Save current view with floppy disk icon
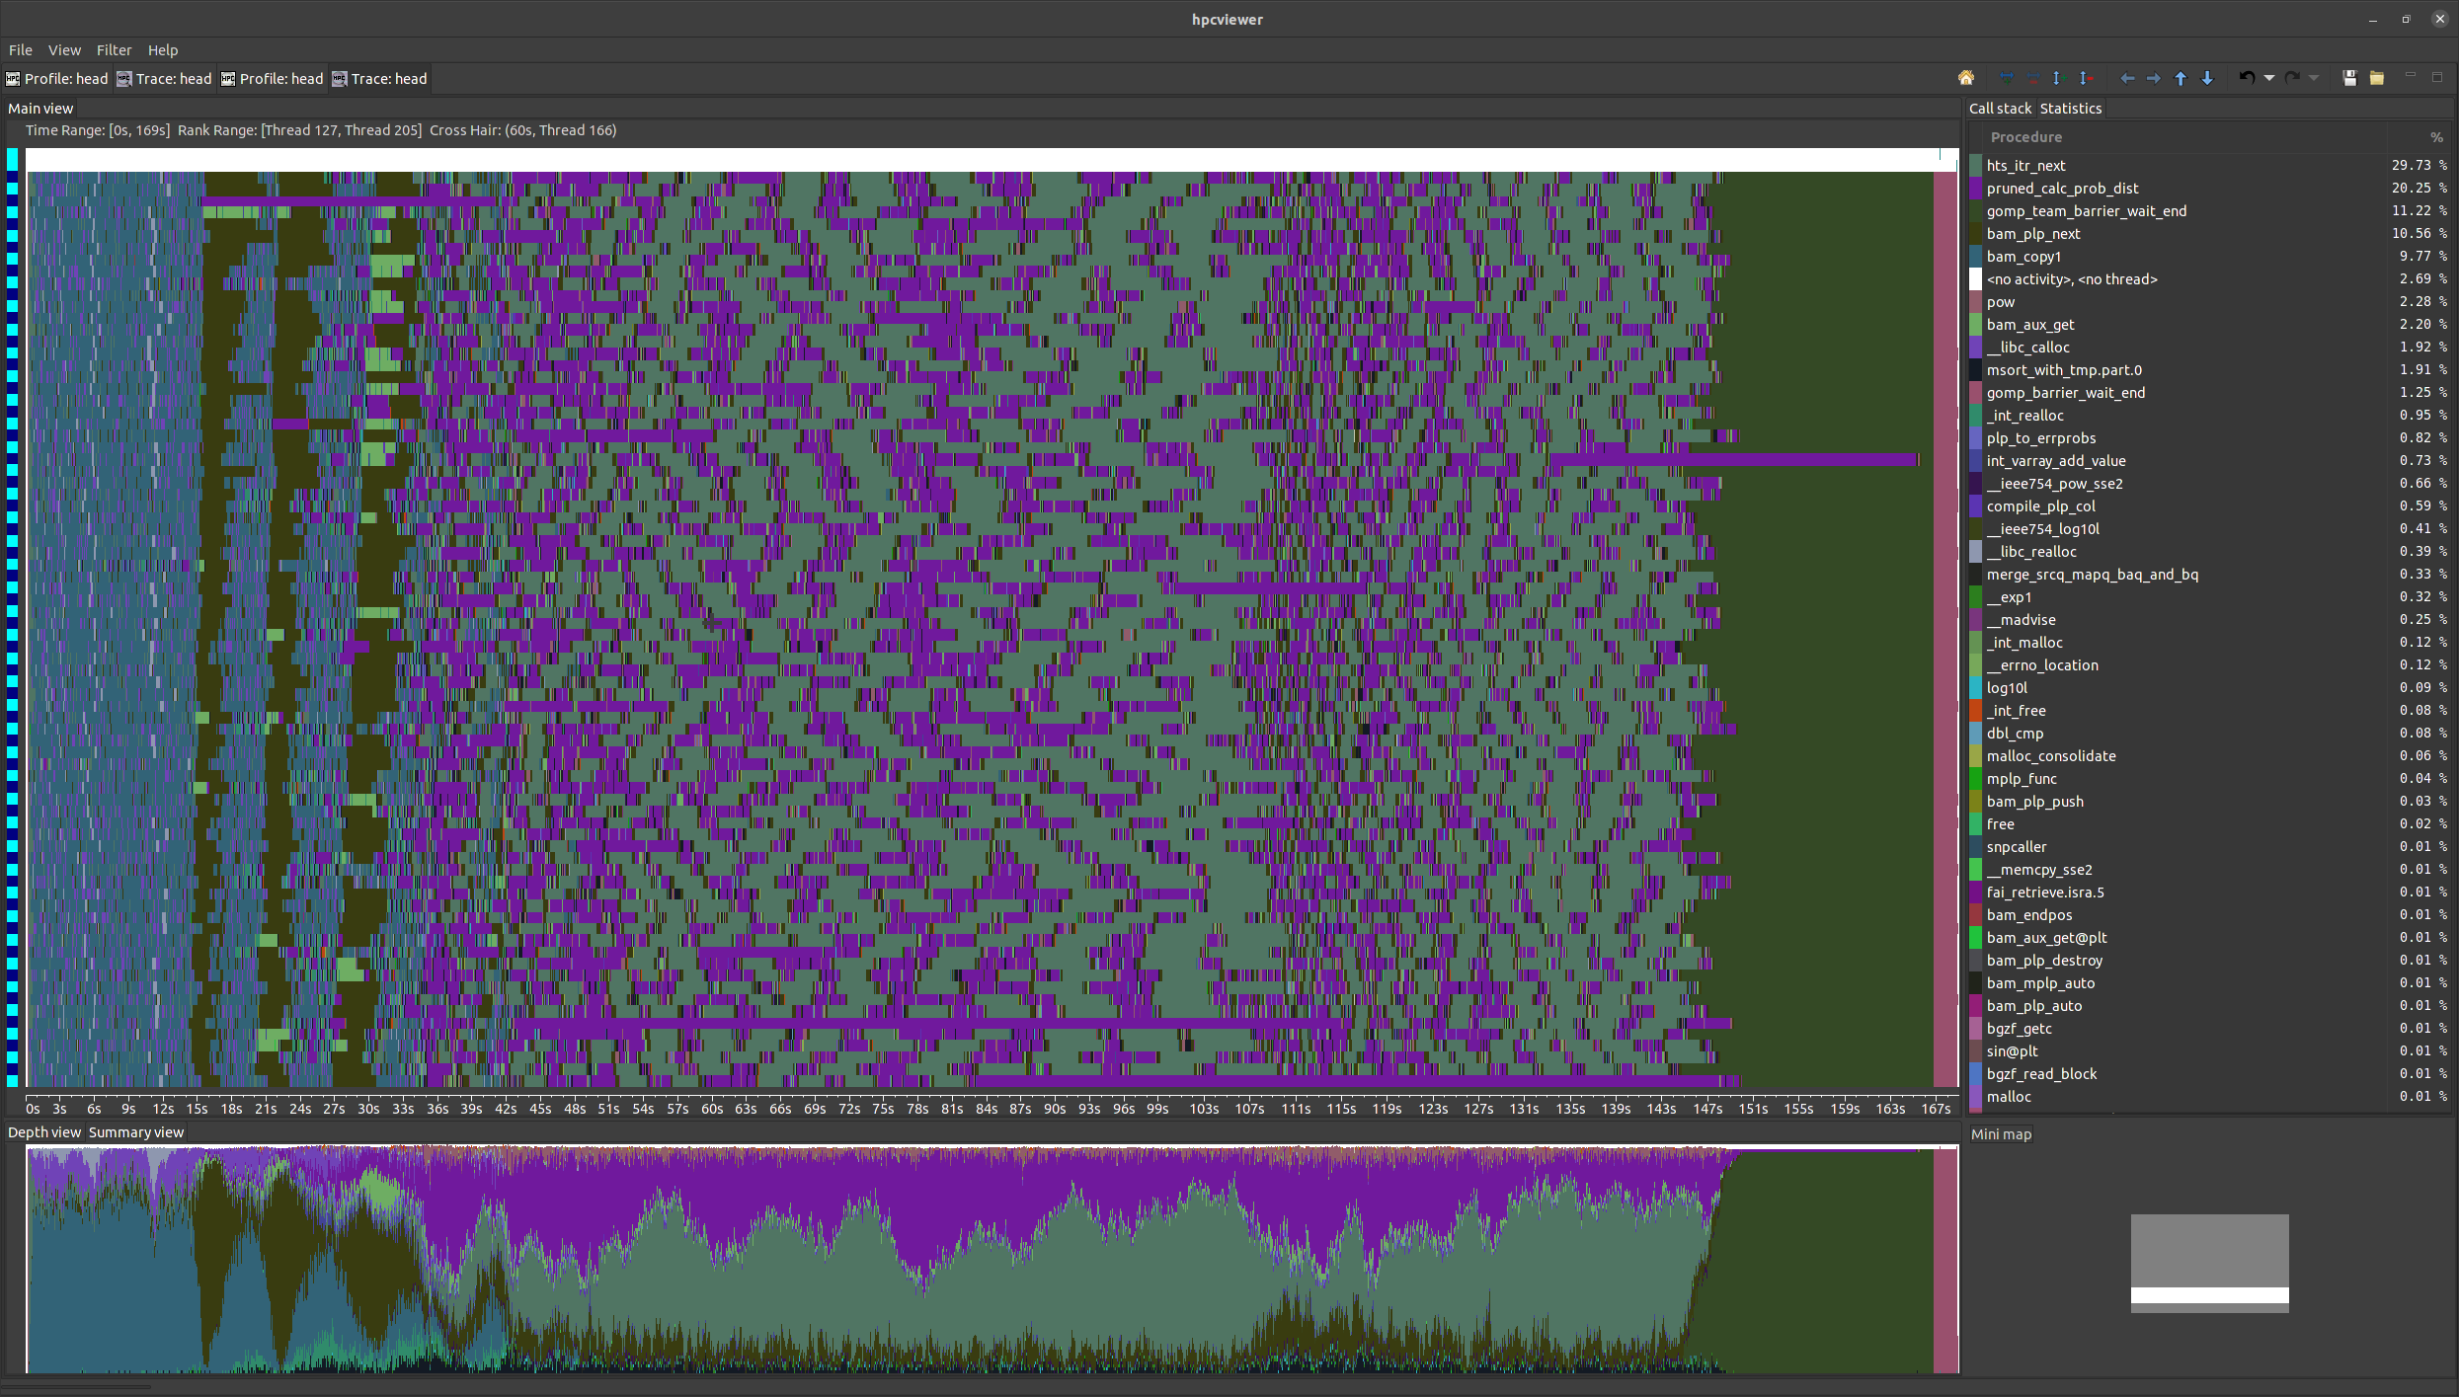This screenshot has height=1397, width=2459. [2349, 78]
